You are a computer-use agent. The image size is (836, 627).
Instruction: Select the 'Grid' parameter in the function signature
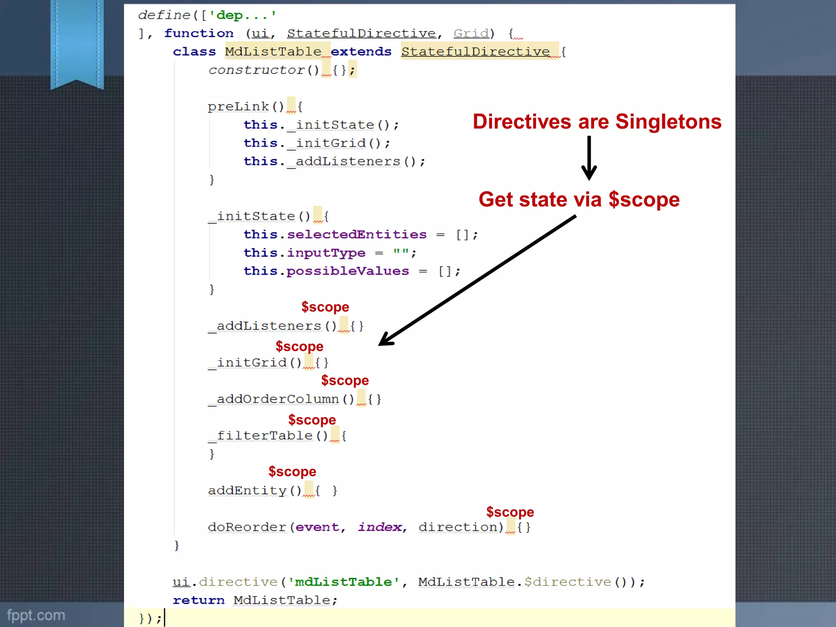471,33
